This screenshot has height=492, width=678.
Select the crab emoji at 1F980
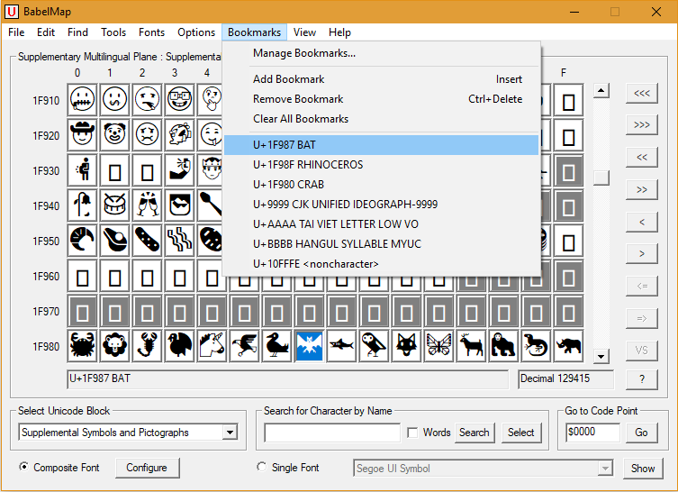tap(82, 346)
